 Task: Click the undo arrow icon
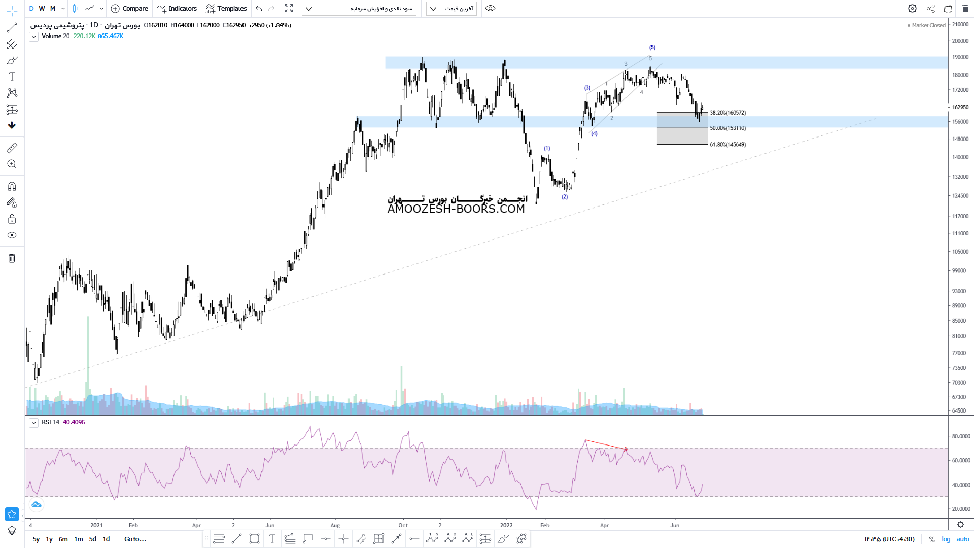[259, 9]
